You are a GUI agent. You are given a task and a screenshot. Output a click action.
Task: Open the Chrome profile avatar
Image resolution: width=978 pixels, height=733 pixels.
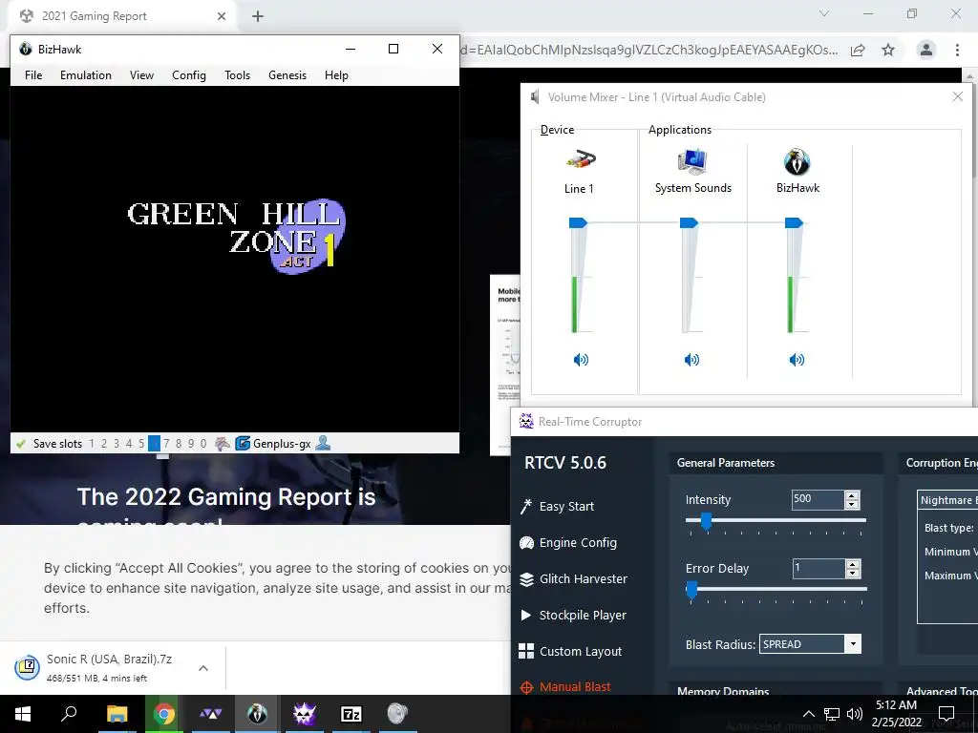926,50
